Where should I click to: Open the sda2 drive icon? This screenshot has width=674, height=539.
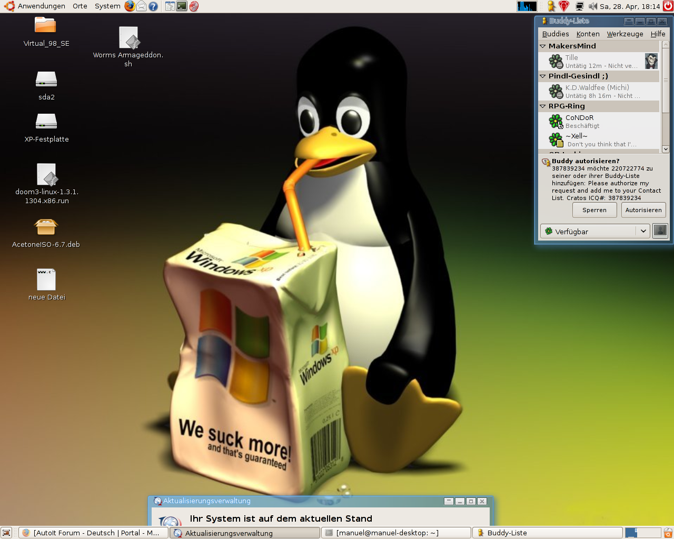coord(46,80)
